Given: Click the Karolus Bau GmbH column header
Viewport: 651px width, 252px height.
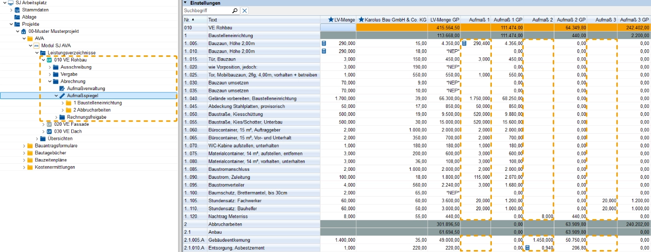Looking at the screenshot, I should click(x=392, y=20).
